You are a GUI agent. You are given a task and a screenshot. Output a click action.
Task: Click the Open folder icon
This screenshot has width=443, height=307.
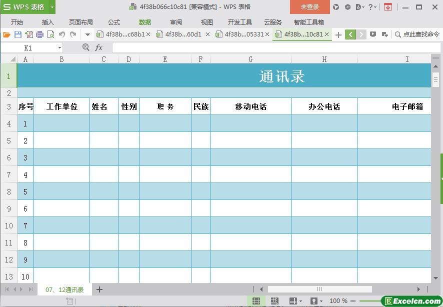6,34
